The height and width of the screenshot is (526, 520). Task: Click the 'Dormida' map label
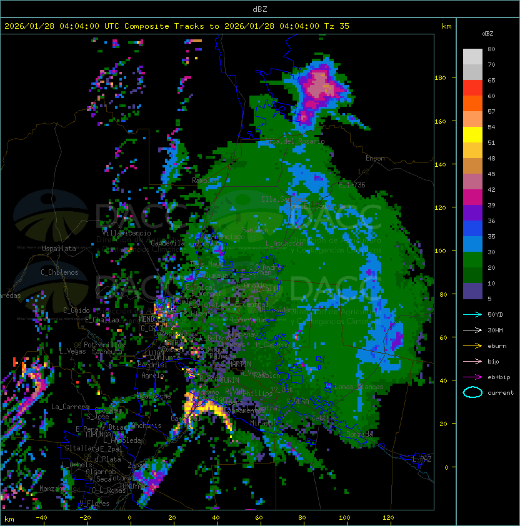359,434
